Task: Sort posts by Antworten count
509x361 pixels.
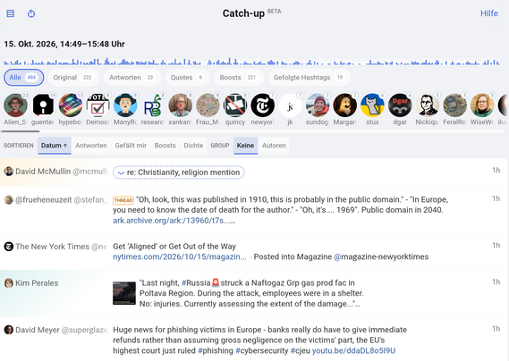Action: (x=91, y=146)
